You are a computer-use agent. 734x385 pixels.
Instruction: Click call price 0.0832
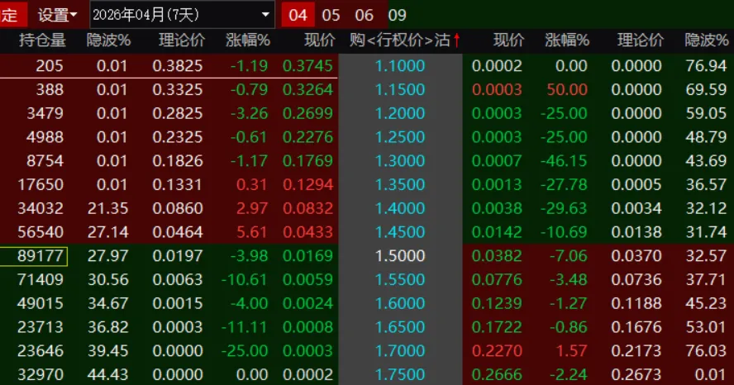point(307,208)
